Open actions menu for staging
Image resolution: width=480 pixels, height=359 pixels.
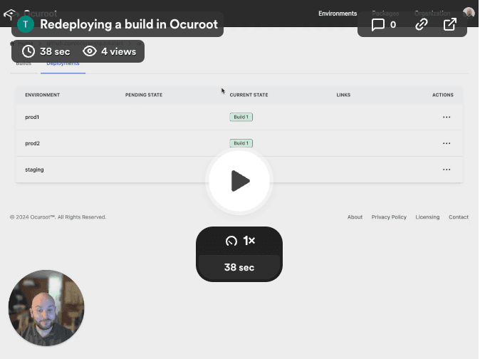click(447, 170)
